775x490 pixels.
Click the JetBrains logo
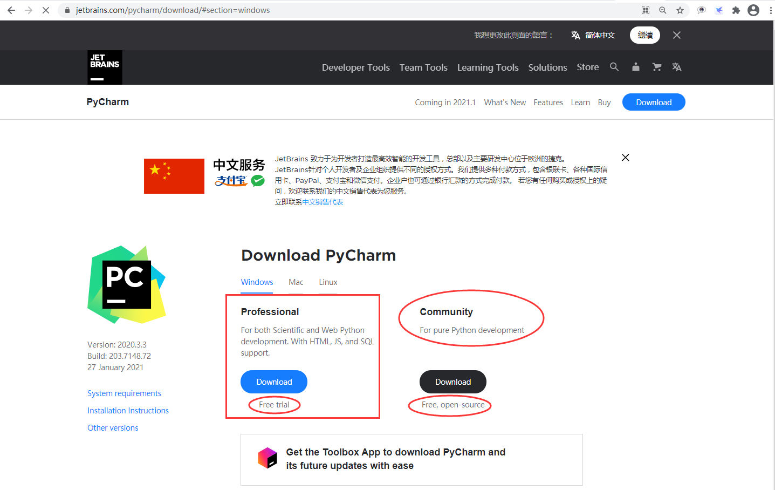click(x=105, y=67)
